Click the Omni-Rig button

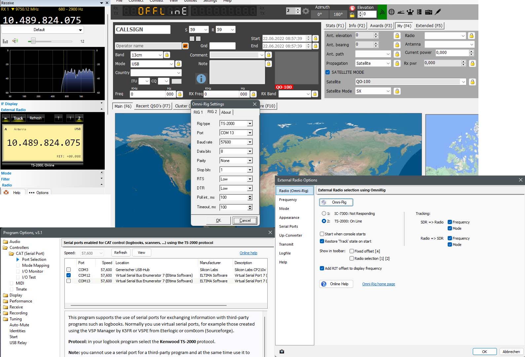[336, 202]
